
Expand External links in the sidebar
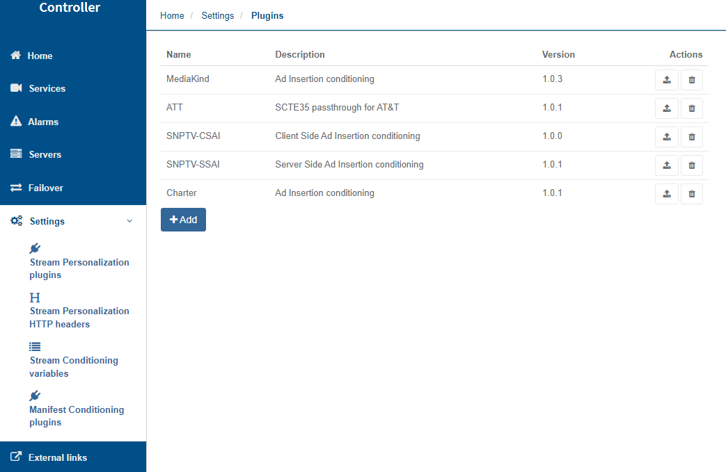point(57,457)
